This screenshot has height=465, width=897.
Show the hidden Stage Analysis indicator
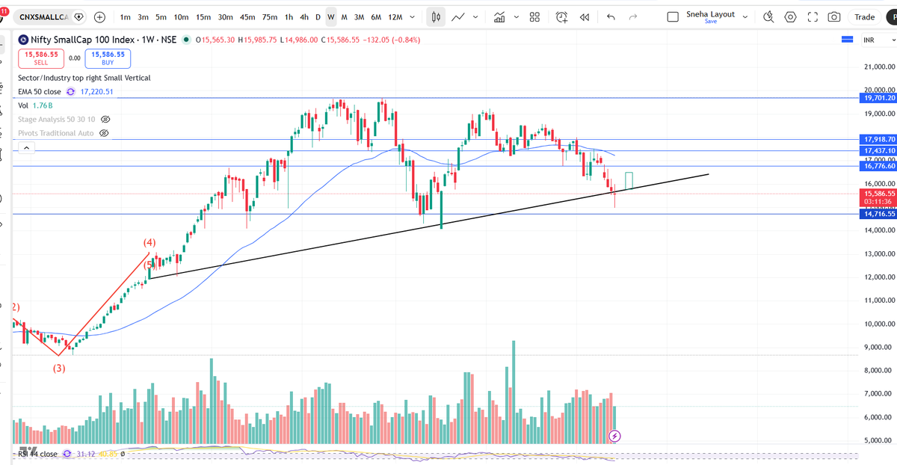tap(105, 119)
